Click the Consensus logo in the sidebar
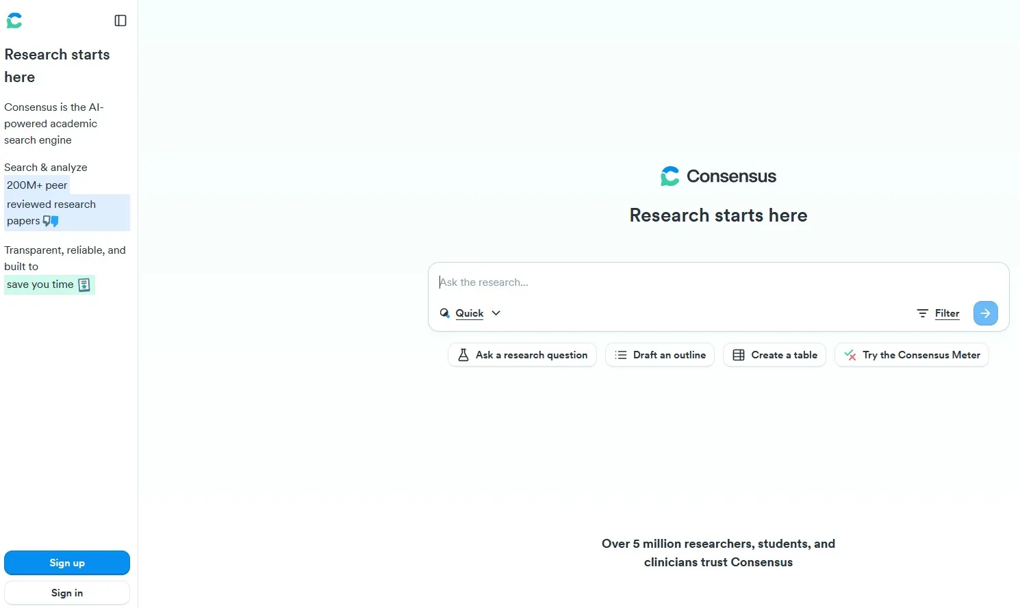 pyautogui.click(x=14, y=21)
